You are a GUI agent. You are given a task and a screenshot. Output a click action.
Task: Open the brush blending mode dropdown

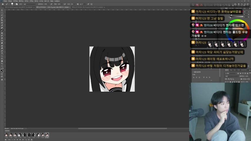[29, 4]
